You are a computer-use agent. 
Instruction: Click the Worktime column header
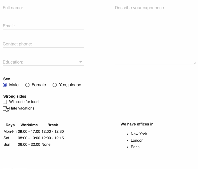tap(29, 125)
